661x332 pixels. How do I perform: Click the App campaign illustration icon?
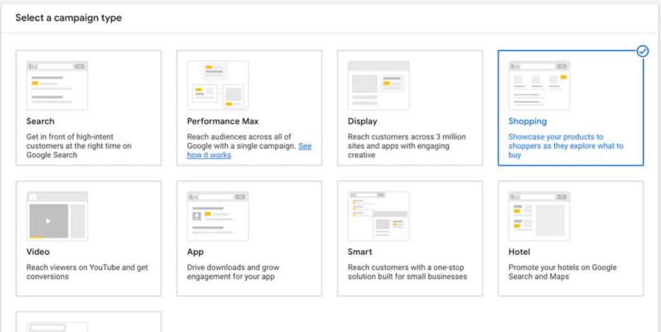tap(218, 216)
